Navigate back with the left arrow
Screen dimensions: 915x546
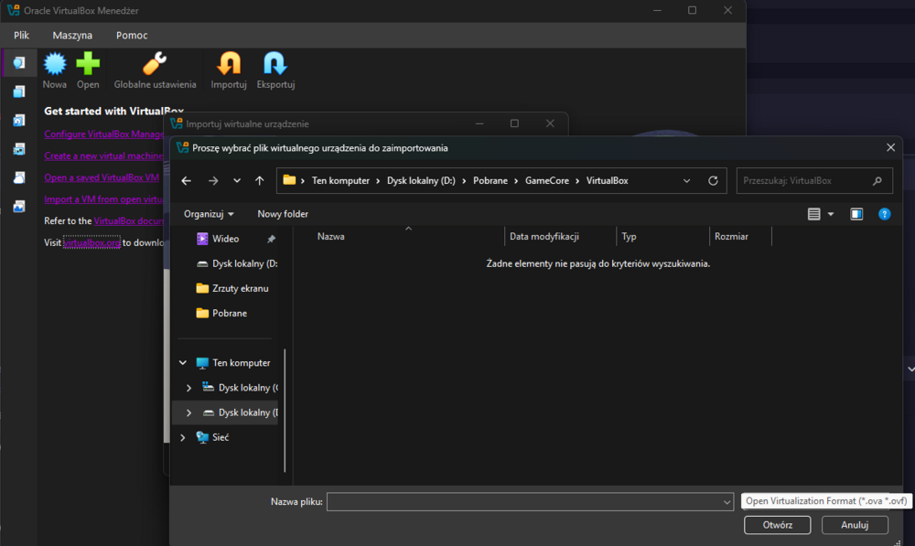point(186,181)
